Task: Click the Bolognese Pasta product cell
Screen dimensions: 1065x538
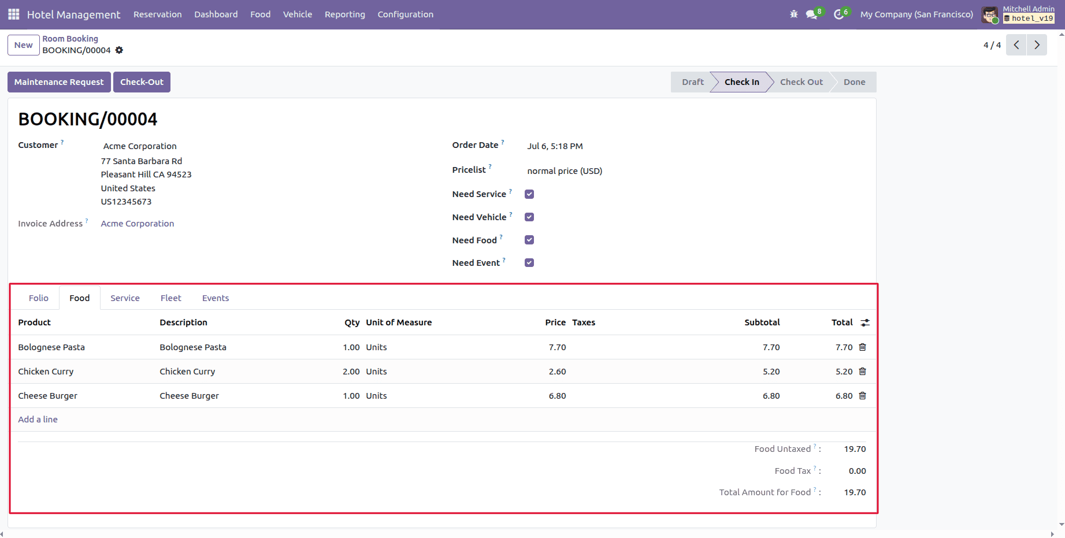Action: (x=51, y=347)
